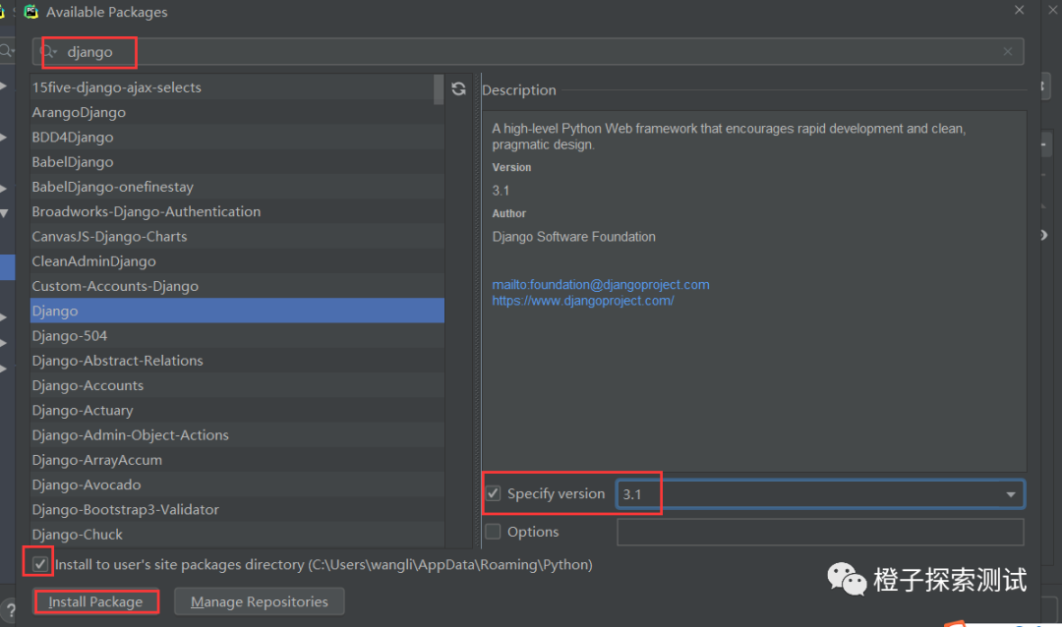Select 15five-django-ajax-selects package
Viewport: 1062px width, 627px height.
coord(237,87)
